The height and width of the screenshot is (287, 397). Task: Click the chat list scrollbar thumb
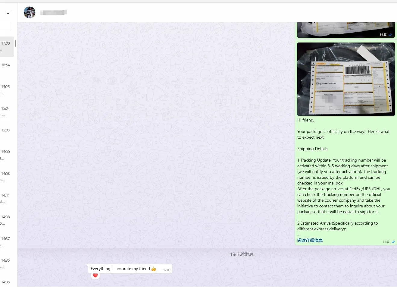[x=16, y=43]
